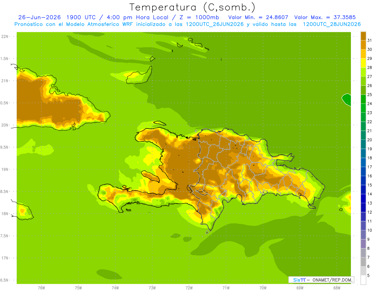
Task: Click the "9" colorbar scale label
Action: pyautogui.click(x=369, y=239)
